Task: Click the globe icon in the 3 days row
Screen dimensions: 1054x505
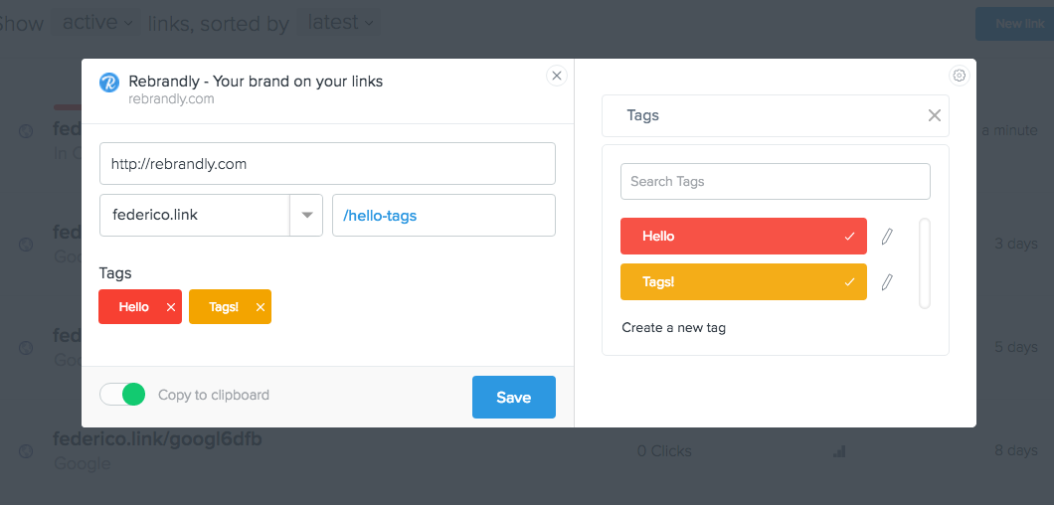Action: (26, 245)
